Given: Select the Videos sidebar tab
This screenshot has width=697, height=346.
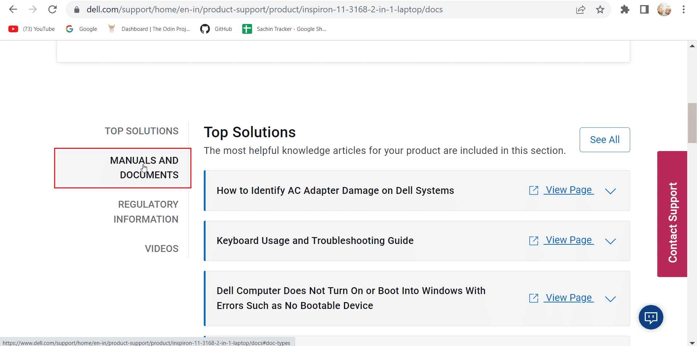Looking at the screenshot, I should pyautogui.click(x=162, y=249).
